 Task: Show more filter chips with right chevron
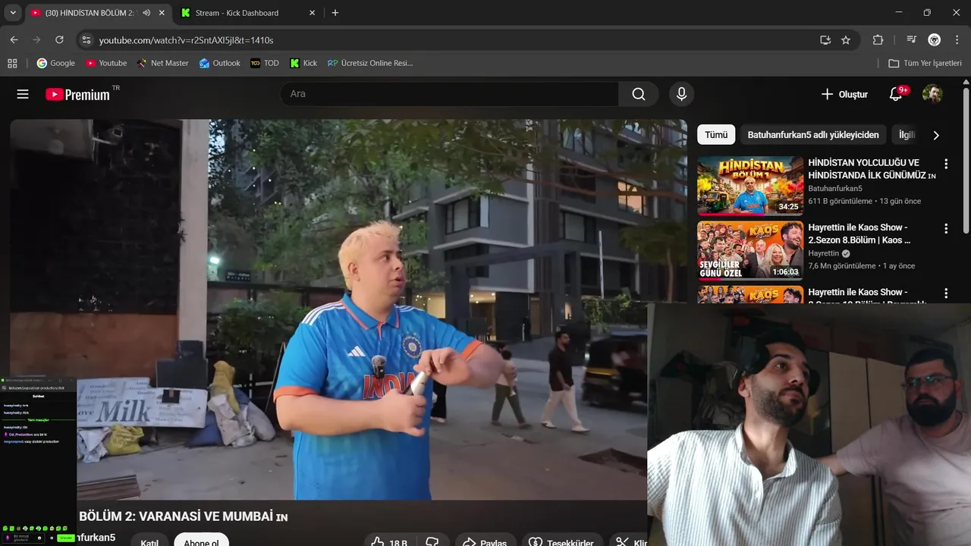936,135
